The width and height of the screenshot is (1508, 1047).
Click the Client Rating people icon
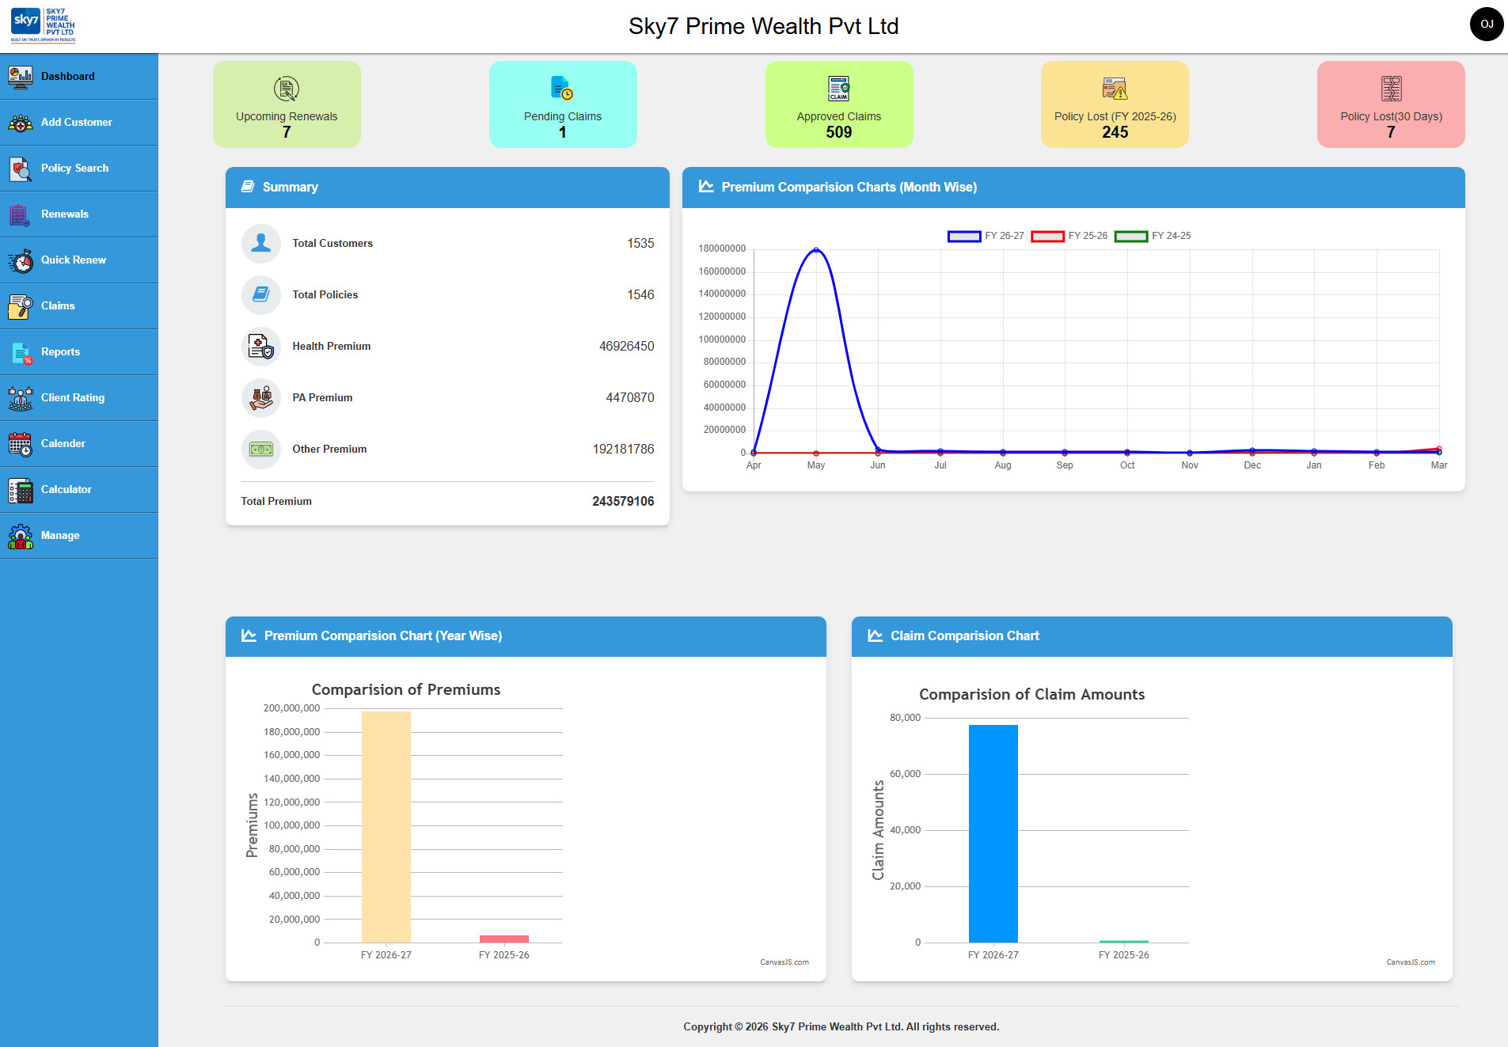coord(20,397)
